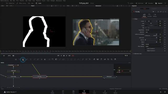Add a Rectangle mask node
The image size is (168, 94).
[68, 59]
